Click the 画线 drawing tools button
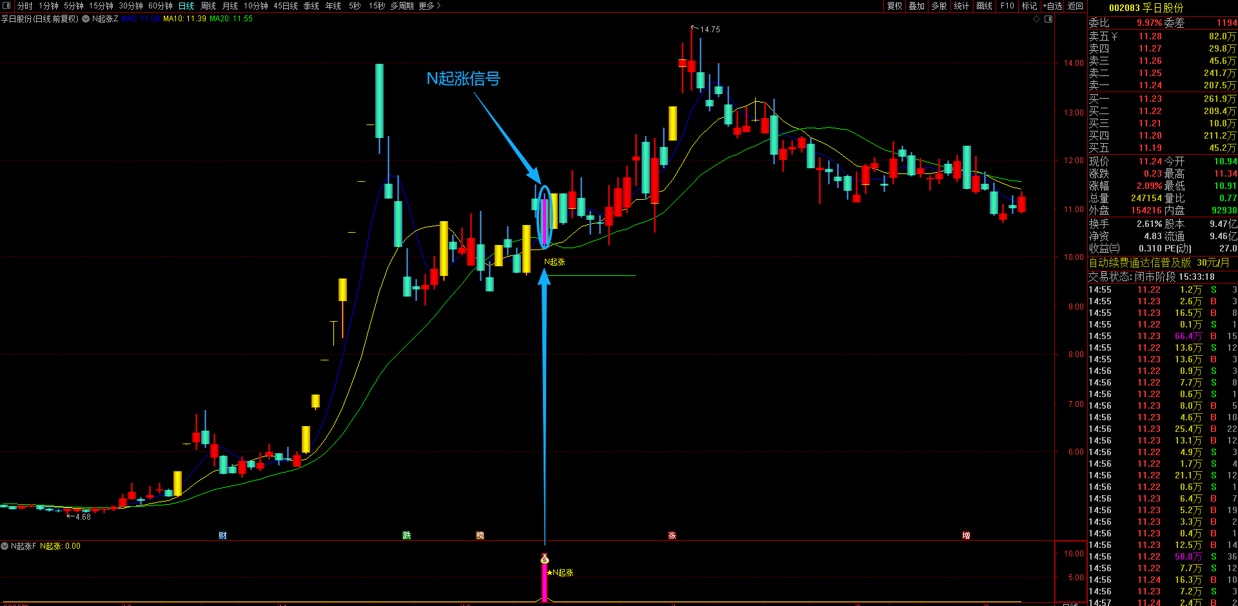Image resolution: width=1238 pixels, height=606 pixels. [x=984, y=6]
